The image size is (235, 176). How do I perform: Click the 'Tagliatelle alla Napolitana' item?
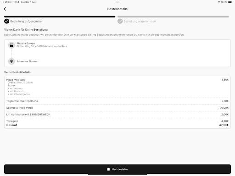pos(22,101)
